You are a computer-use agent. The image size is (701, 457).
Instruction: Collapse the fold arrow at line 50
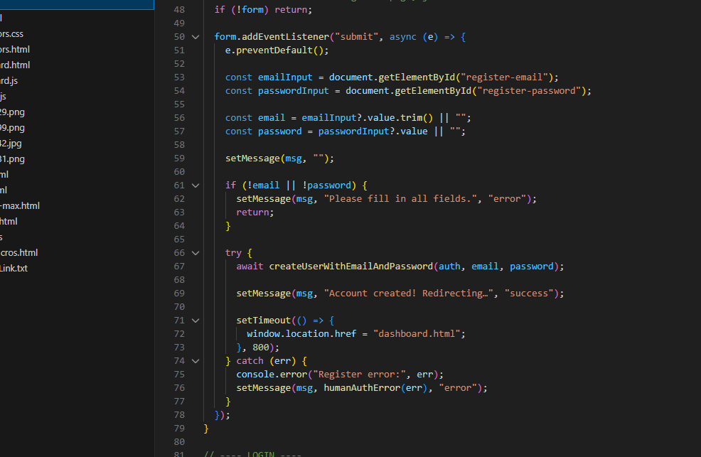tap(196, 37)
